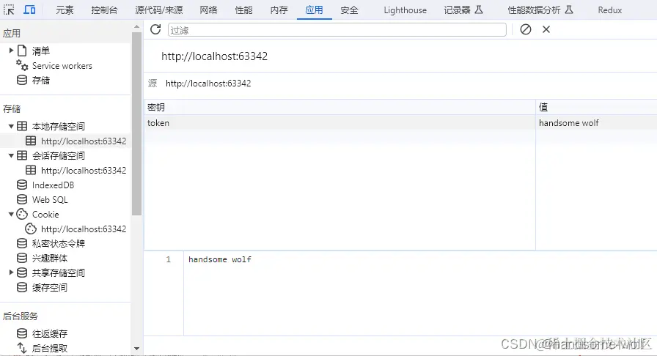
Task: Open Service workers in the sidebar
Action: pos(62,66)
